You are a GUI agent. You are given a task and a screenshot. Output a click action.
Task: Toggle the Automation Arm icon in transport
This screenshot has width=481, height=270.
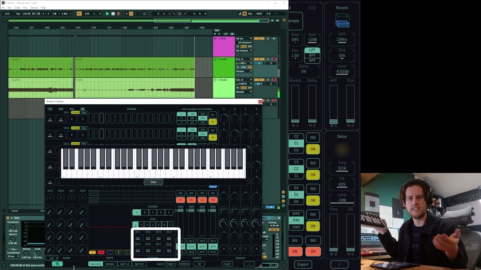131,13
